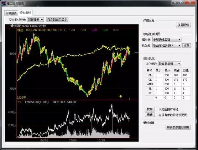The width and height of the screenshot is (198, 150).
Task: Click the CJL 178354.00 volume label
Action: pyautogui.click(x=33, y=102)
